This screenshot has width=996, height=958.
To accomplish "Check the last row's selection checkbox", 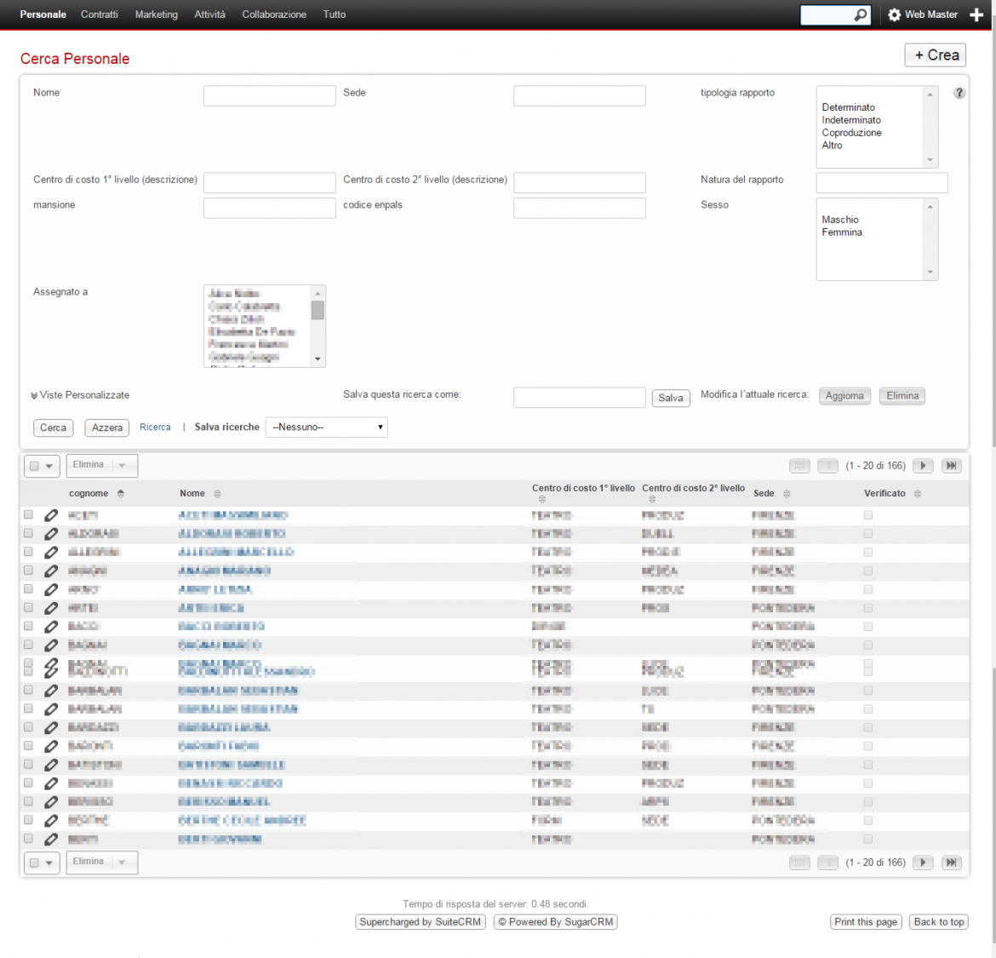I will [x=28, y=839].
